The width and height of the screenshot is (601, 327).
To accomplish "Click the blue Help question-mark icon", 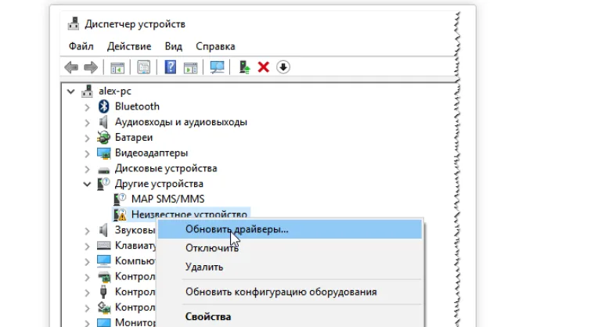I will [170, 67].
